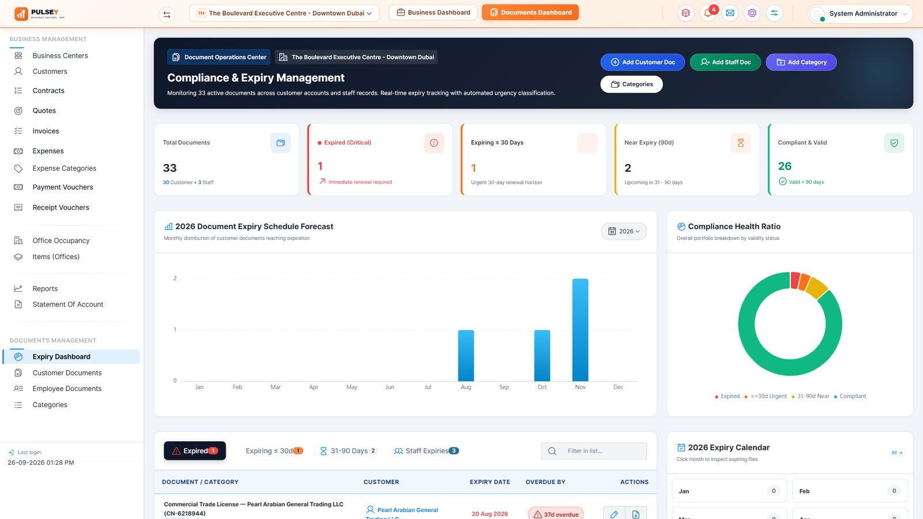Click the All link in Expiry Calendar
The image size is (923, 519).
click(896, 453)
